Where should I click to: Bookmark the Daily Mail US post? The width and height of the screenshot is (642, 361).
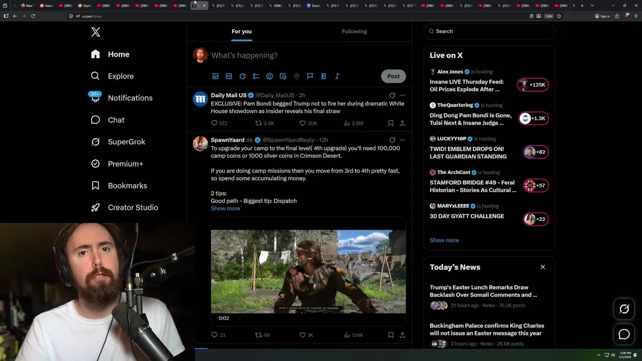tap(391, 123)
